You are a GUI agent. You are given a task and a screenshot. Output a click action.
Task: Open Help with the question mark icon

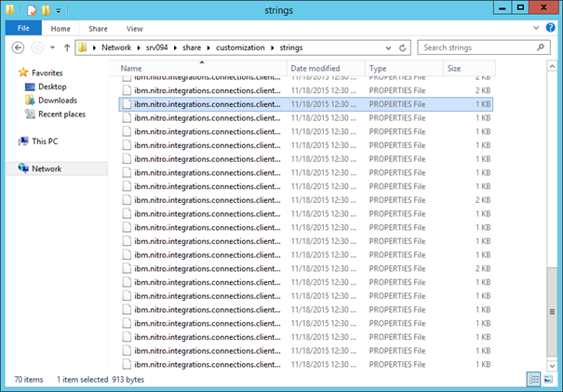[552, 29]
